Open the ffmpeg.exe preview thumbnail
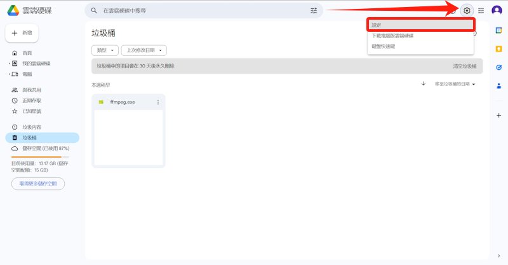The image size is (508, 265). (128, 138)
